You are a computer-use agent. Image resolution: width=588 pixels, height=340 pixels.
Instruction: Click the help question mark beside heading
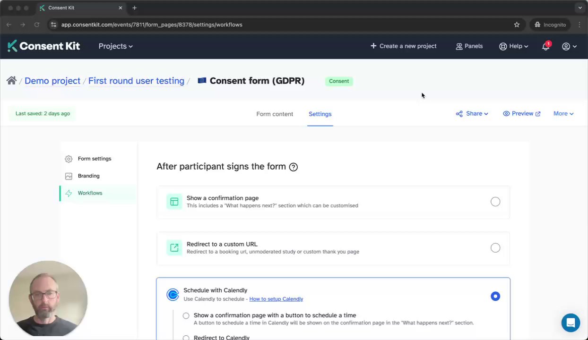click(293, 167)
